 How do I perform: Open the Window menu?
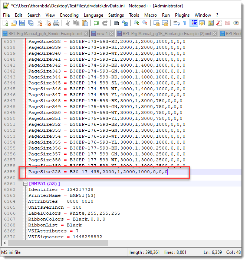[x=203, y=15]
